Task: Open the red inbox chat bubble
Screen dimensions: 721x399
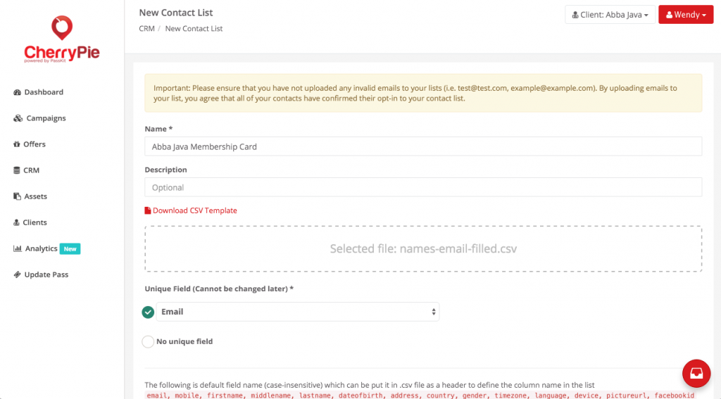Action: pyautogui.click(x=696, y=373)
